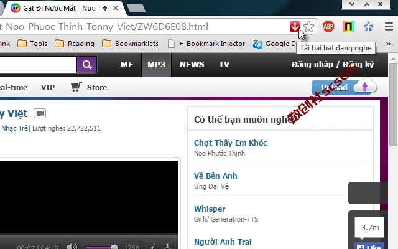Click the Upload cloud button
This screenshot has width=398, height=249.
[344, 87]
